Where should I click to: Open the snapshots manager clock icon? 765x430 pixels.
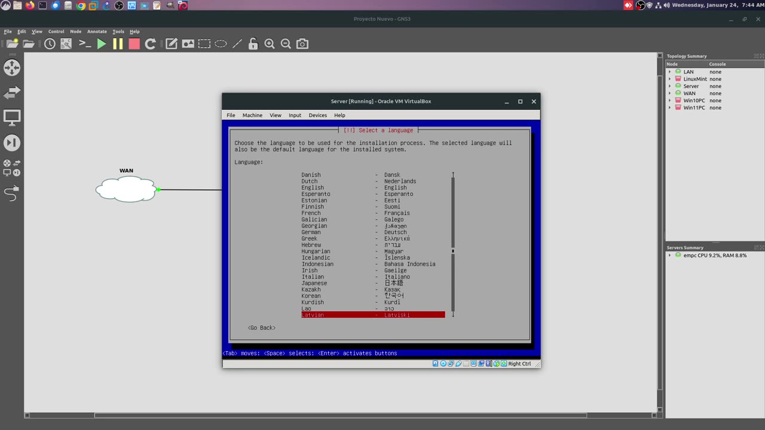click(x=50, y=44)
